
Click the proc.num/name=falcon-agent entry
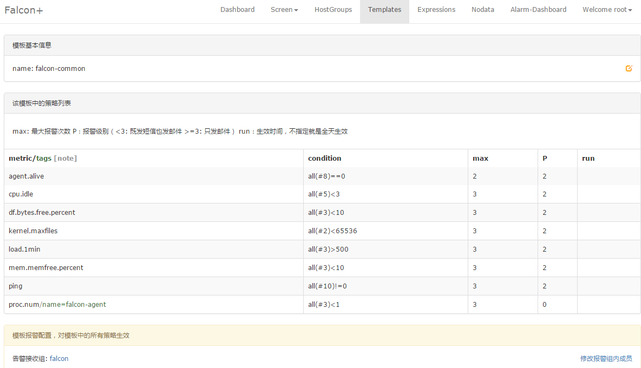57,305
